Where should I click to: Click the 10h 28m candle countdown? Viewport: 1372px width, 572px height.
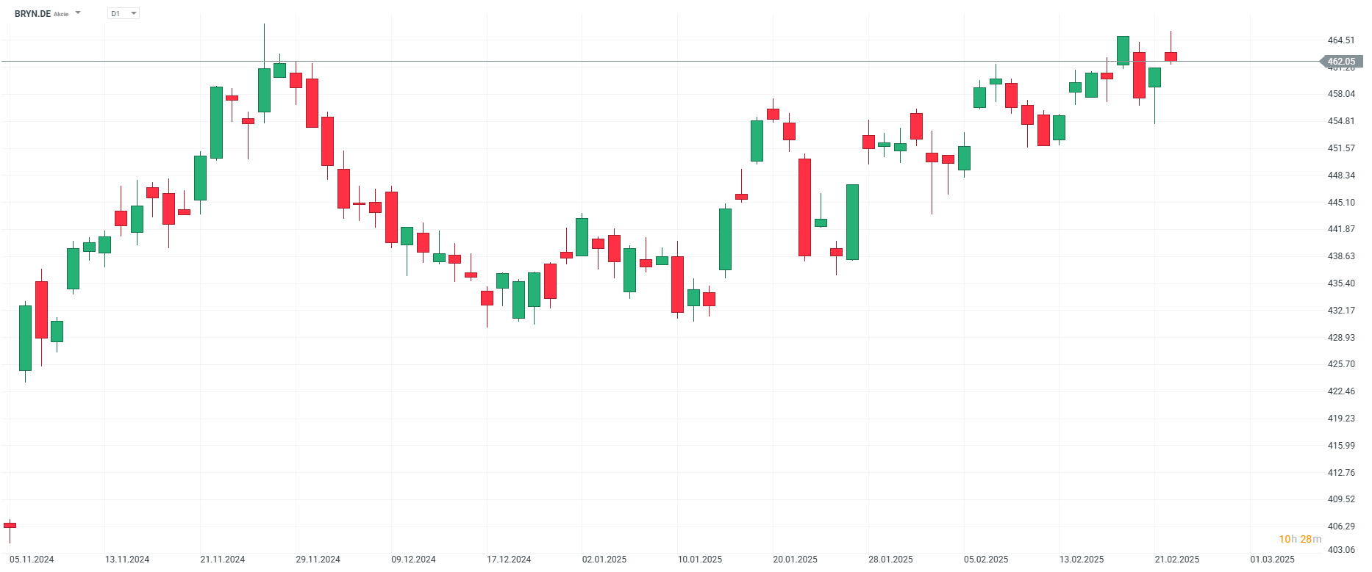click(1300, 539)
